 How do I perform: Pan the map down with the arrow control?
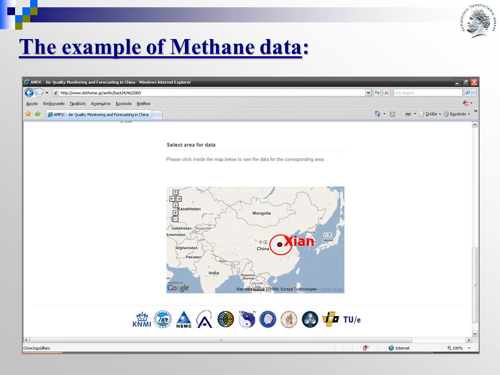click(176, 205)
